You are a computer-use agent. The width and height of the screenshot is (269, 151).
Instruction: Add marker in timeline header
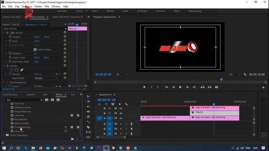click(119, 104)
